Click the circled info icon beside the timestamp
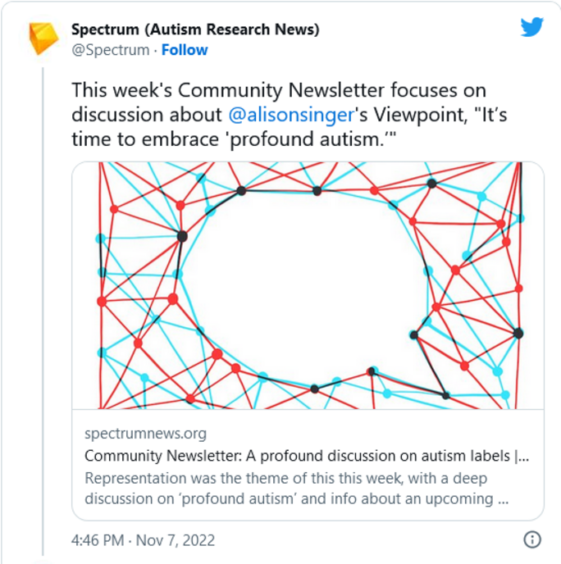 click(x=532, y=539)
